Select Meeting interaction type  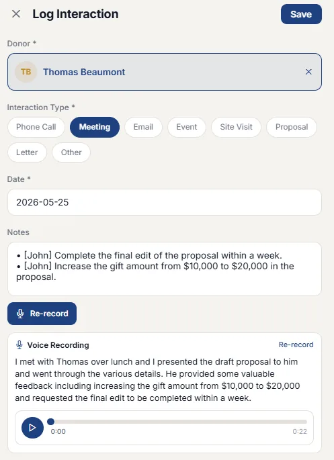click(x=95, y=127)
